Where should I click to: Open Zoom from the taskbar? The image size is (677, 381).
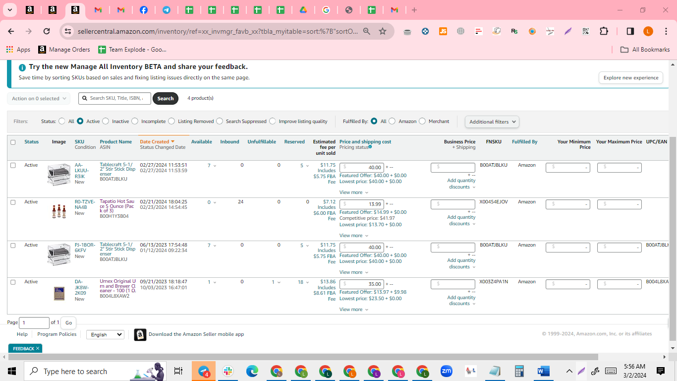coord(447,371)
